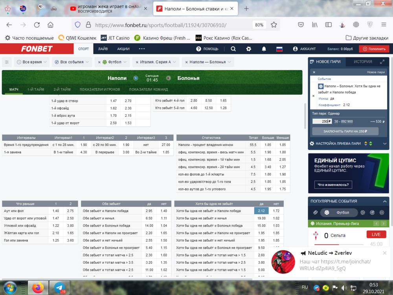Expand НАСТРОЙКА ПРИЕМА ПАРИ settings

pos(385,144)
